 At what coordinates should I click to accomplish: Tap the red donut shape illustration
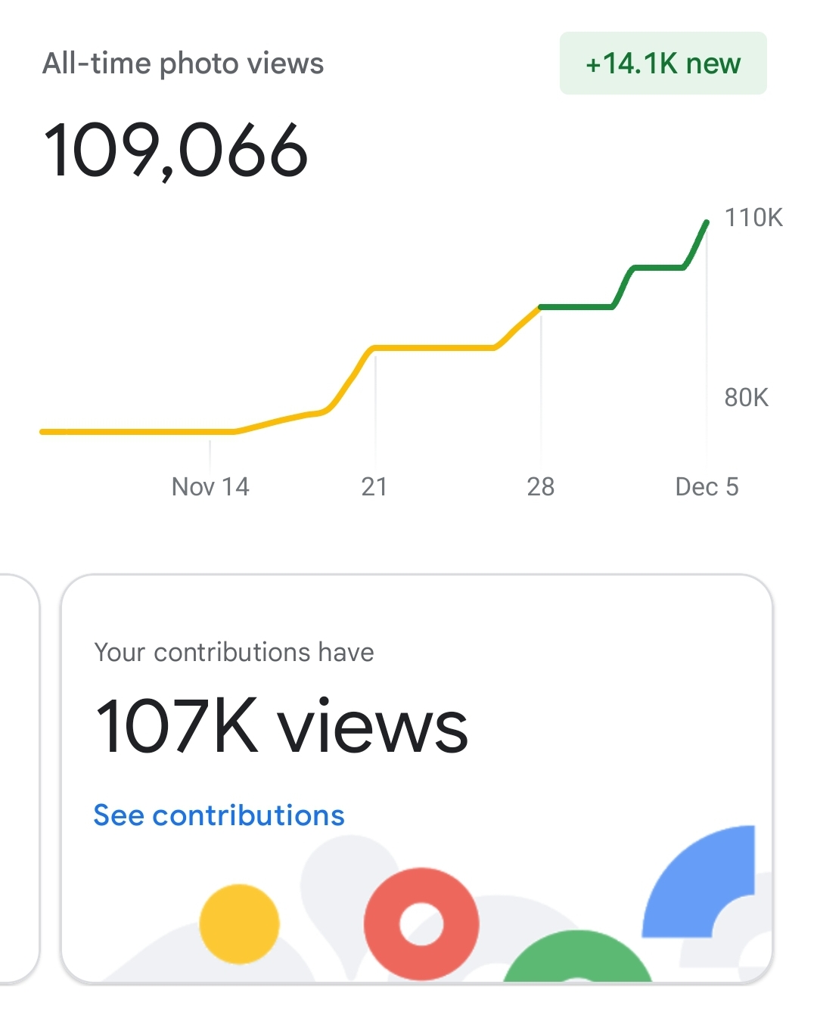pos(421,924)
